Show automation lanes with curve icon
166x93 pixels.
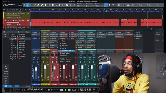[x=13, y=10]
